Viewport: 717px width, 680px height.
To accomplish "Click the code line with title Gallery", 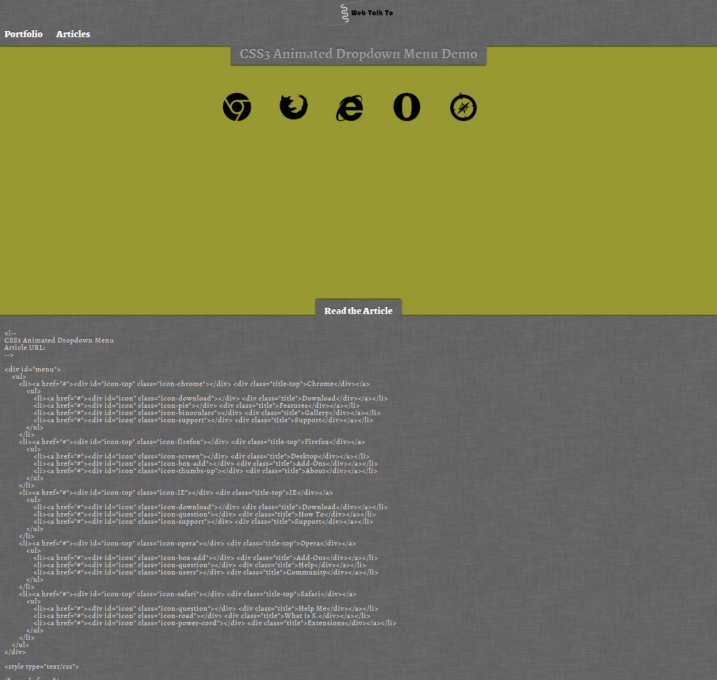I will click(x=207, y=413).
